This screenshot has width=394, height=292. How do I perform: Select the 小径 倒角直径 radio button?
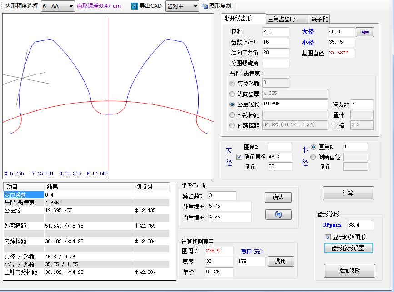pyautogui.click(x=313, y=157)
